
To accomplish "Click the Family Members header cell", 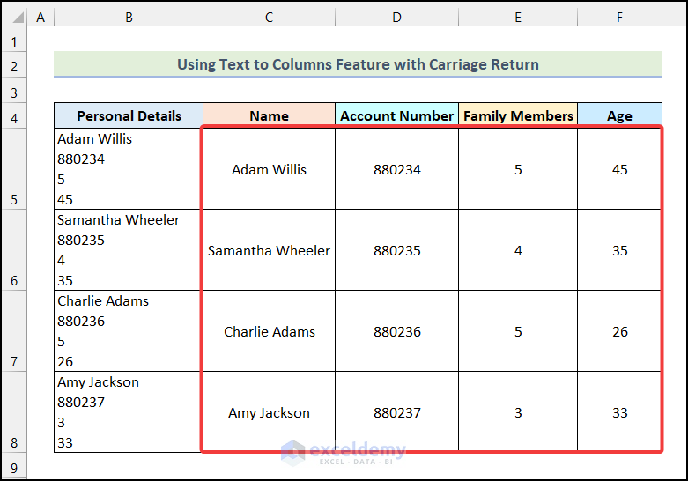I will point(518,116).
